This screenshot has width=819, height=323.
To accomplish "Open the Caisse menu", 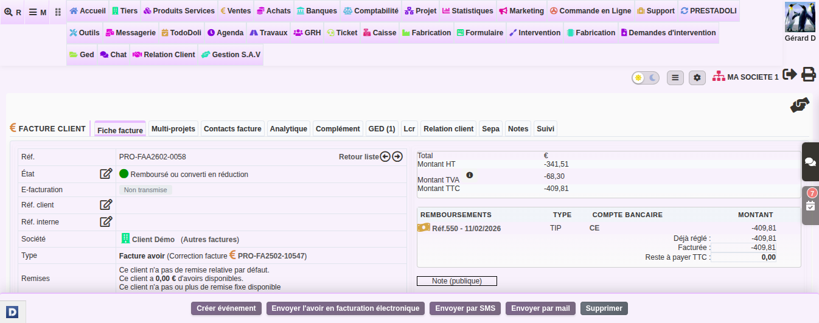I will (x=380, y=33).
